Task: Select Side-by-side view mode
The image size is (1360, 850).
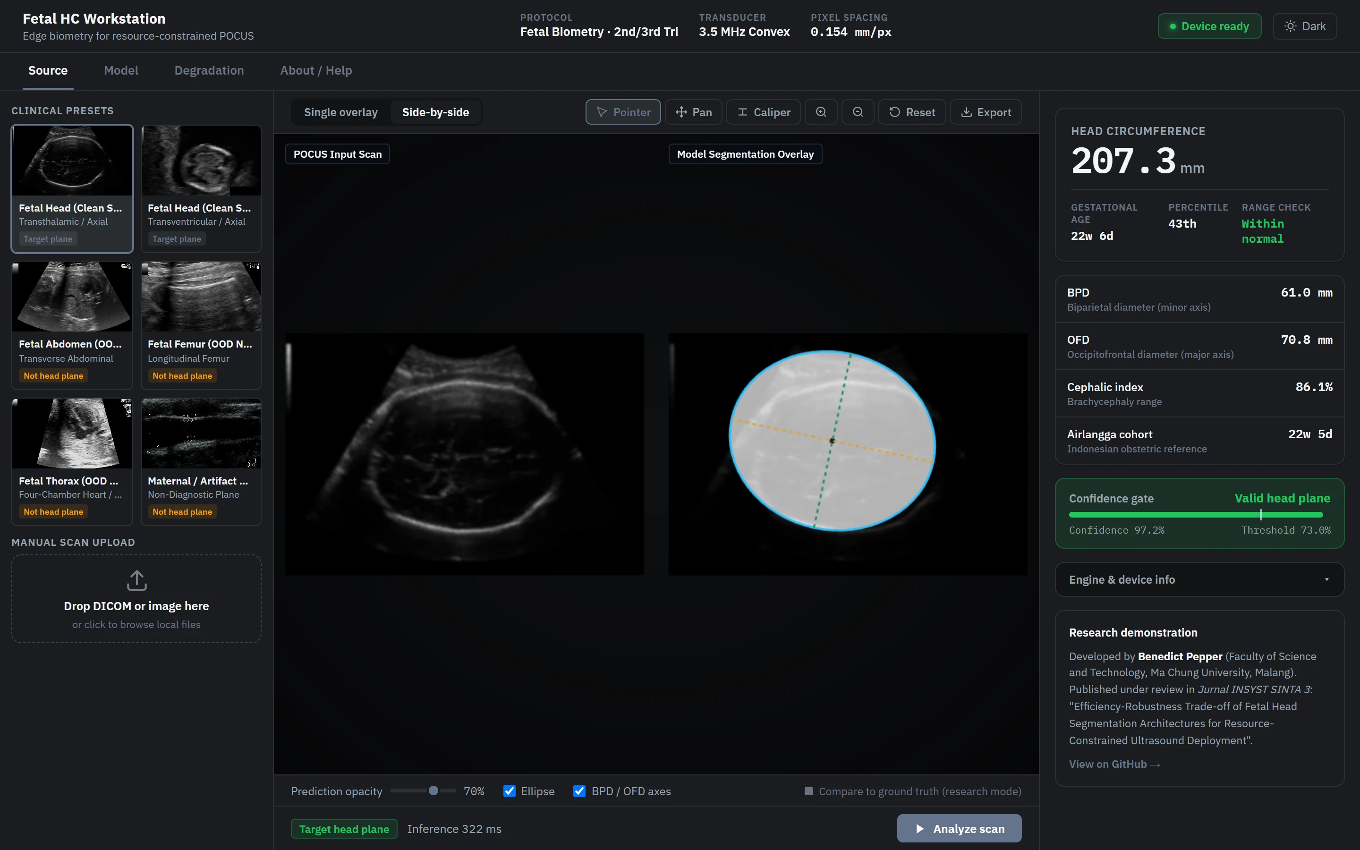Action: coord(435,112)
